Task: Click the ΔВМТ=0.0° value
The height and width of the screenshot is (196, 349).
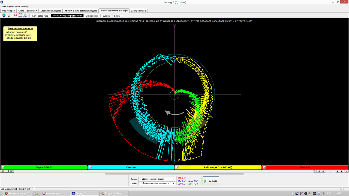Action: [193, 184]
